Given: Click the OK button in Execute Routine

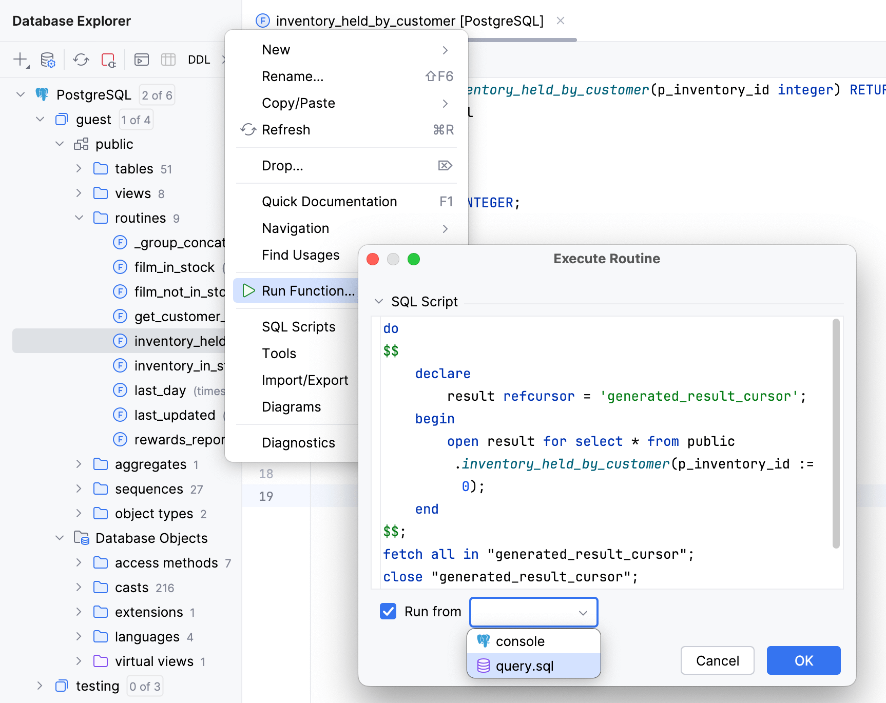Looking at the screenshot, I should [803, 660].
